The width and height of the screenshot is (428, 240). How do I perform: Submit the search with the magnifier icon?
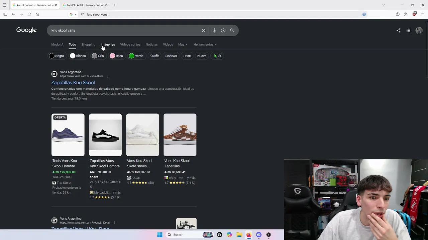pyautogui.click(x=232, y=30)
